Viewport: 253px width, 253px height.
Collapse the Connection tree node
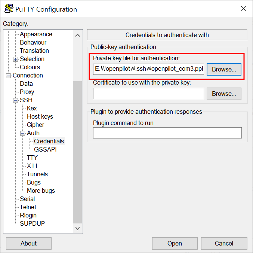(x=8, y=76)
